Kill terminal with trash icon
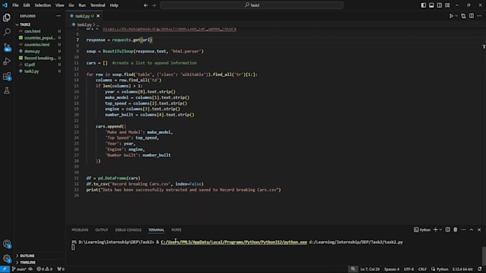The width and height of the screenshot is (486, 273). coord(455,230)
